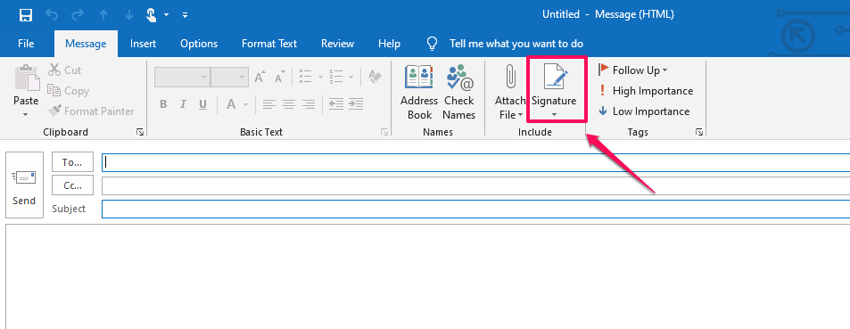Expand the Paste options arrow
The image size is (850, 329).
(26, 114)
